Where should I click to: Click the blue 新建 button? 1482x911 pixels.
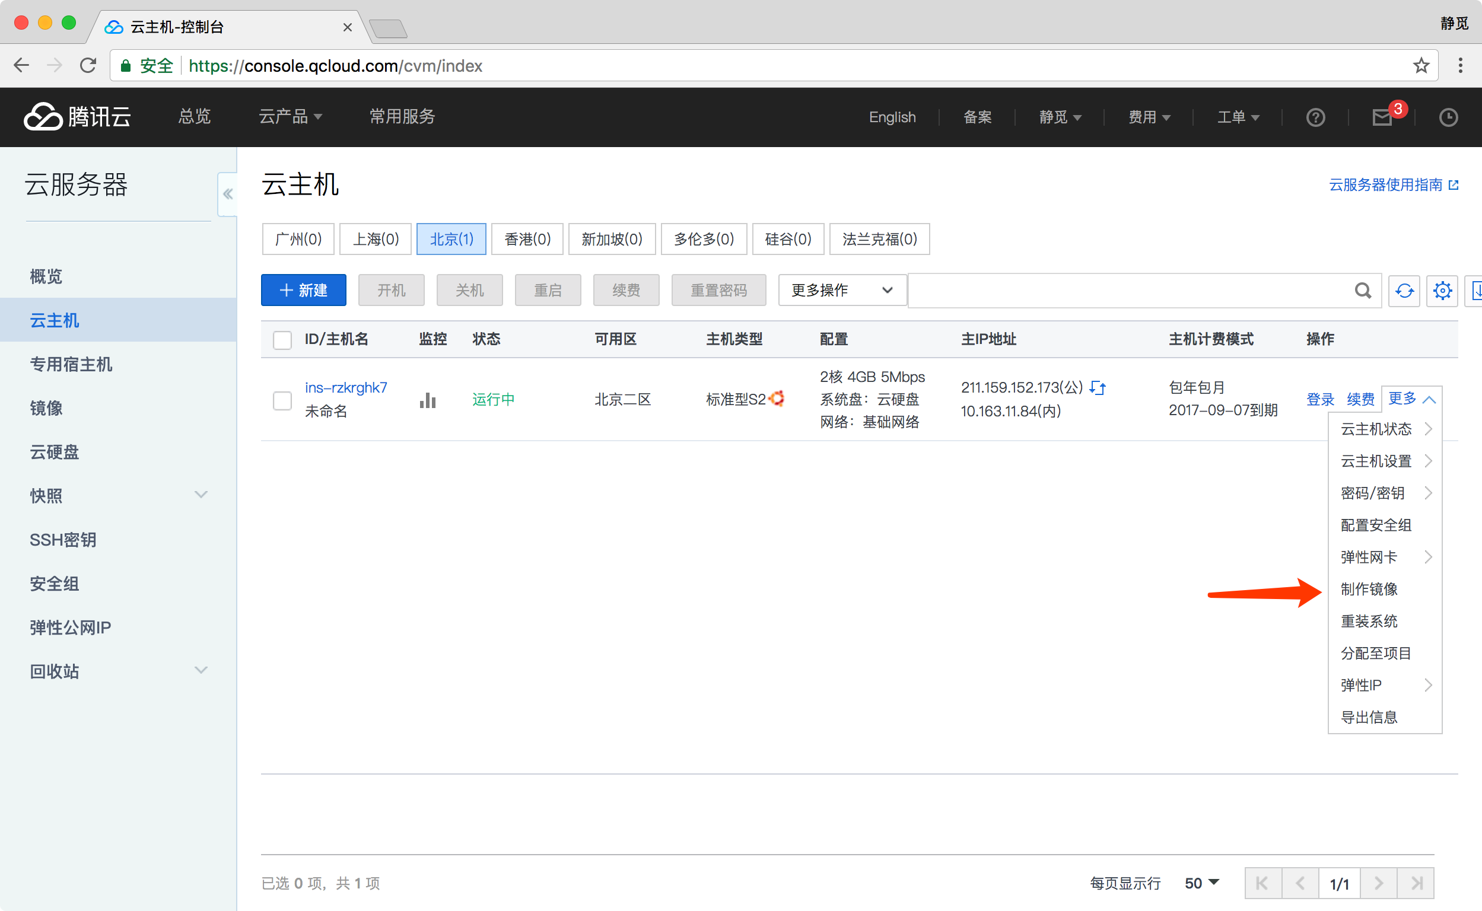click(x=304, y=291)
